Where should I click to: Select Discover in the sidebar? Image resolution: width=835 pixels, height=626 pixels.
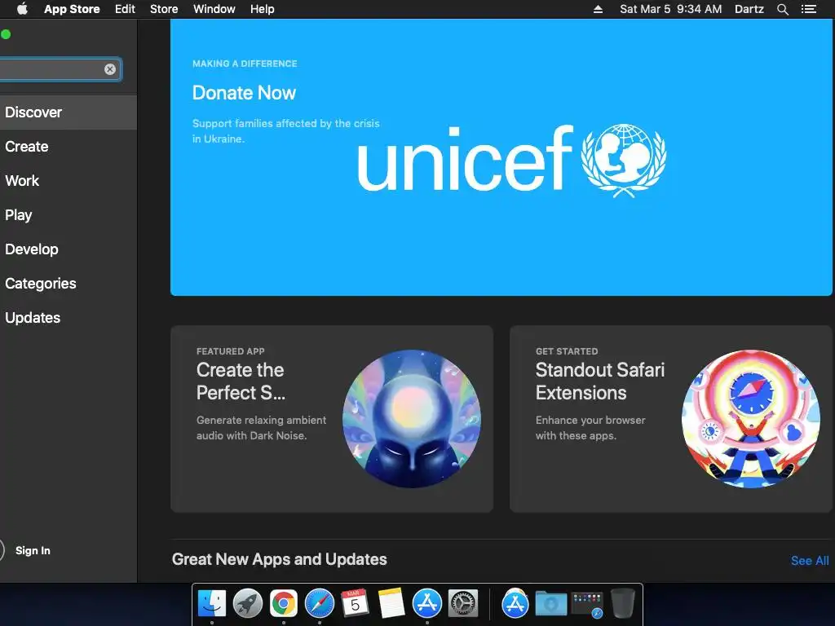tap(68, 112)
